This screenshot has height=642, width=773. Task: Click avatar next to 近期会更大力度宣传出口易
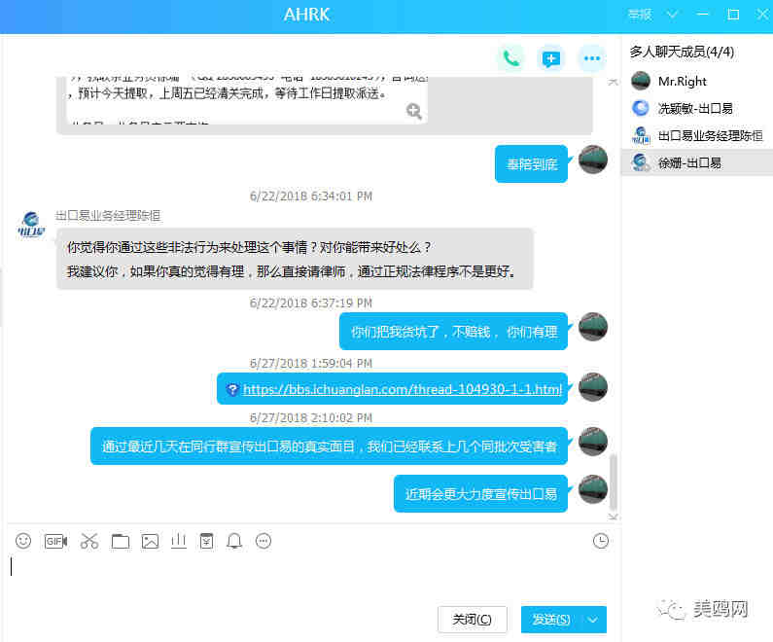click(x=592, y=489)
